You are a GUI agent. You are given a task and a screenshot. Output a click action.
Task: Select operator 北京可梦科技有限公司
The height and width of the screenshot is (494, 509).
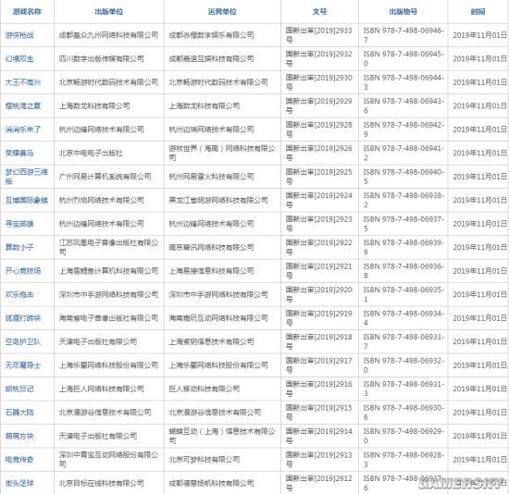(x=205, y=460)
